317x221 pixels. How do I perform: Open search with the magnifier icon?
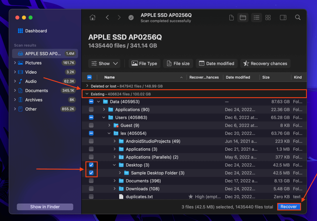pos(298,18)
